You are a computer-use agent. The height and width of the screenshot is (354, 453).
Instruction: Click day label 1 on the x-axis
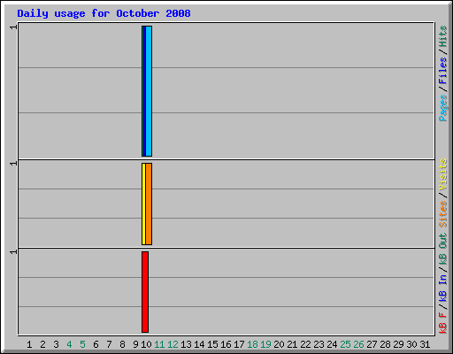pyautogui.click(x=29, y=344)
